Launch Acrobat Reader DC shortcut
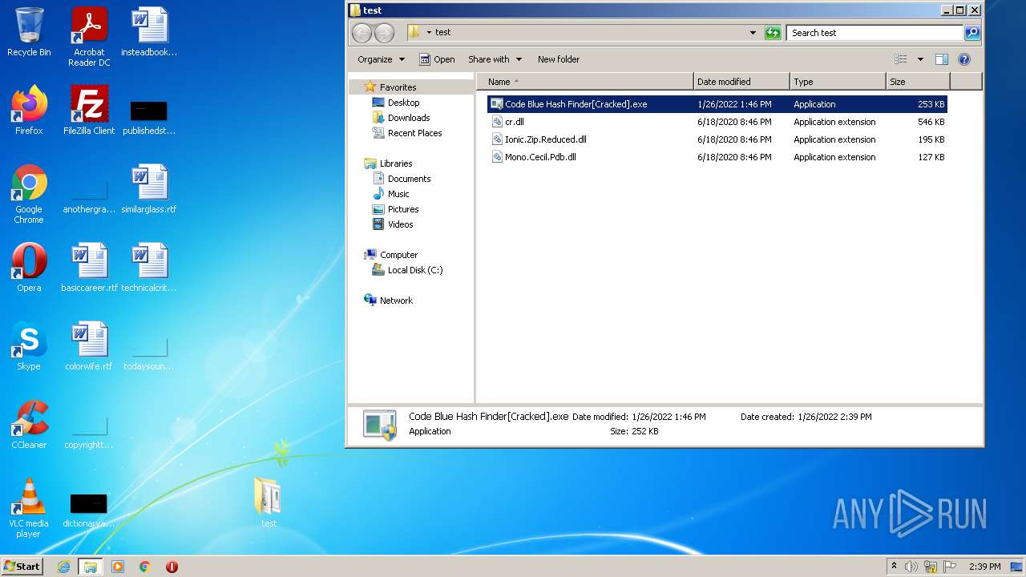 point(89,36)
